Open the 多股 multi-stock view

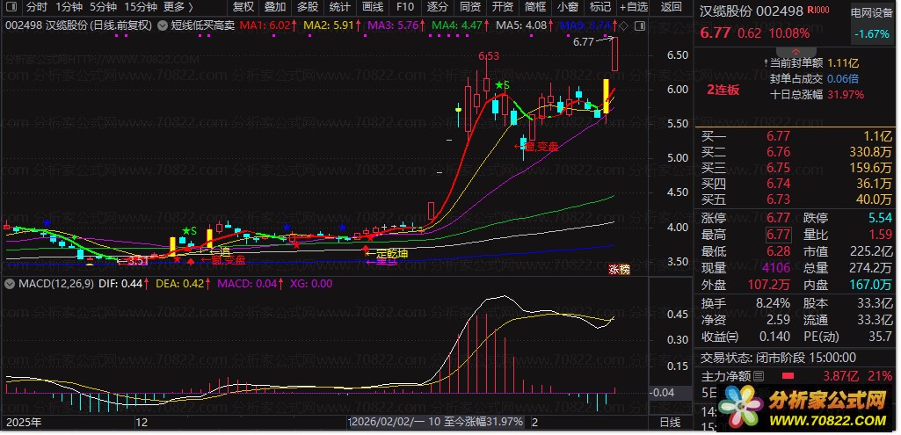308,8
